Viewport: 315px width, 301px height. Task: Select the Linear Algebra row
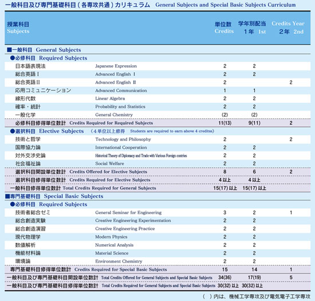click(157, 98)
